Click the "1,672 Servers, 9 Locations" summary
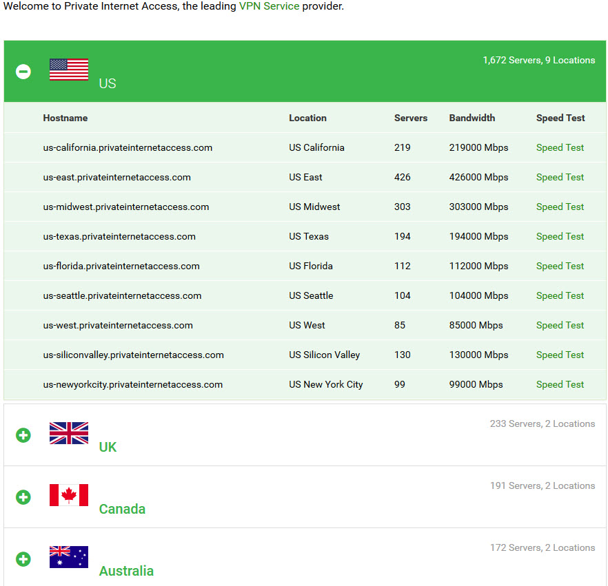608x586 pixels. point(539,61)
